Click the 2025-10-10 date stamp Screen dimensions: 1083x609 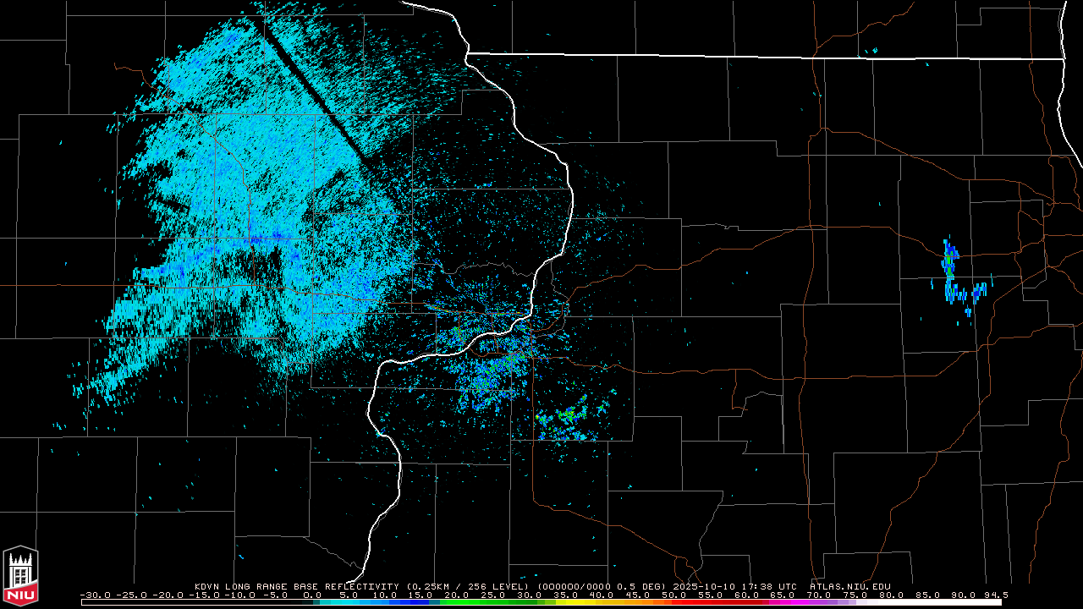[704, 586]
